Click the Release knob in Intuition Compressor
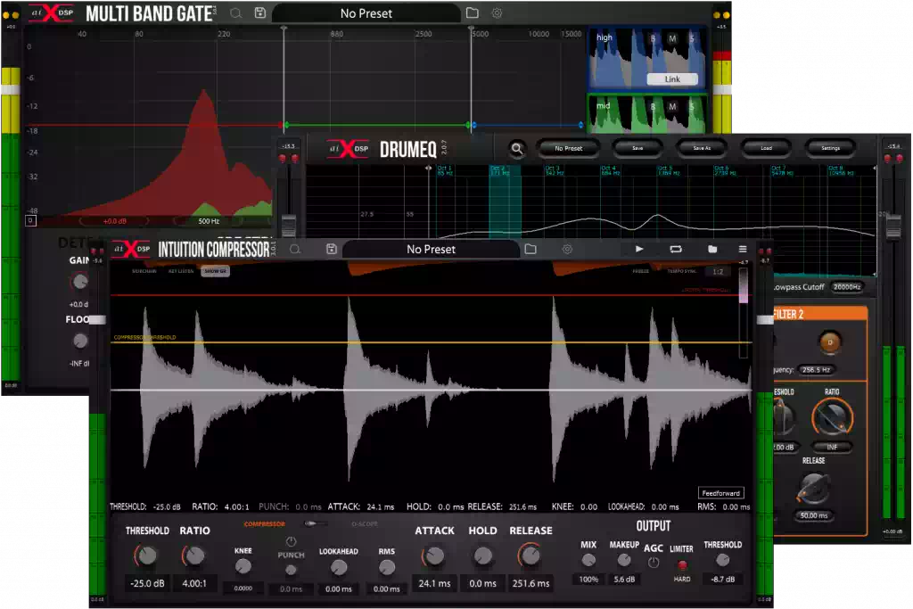 (531, 556)
